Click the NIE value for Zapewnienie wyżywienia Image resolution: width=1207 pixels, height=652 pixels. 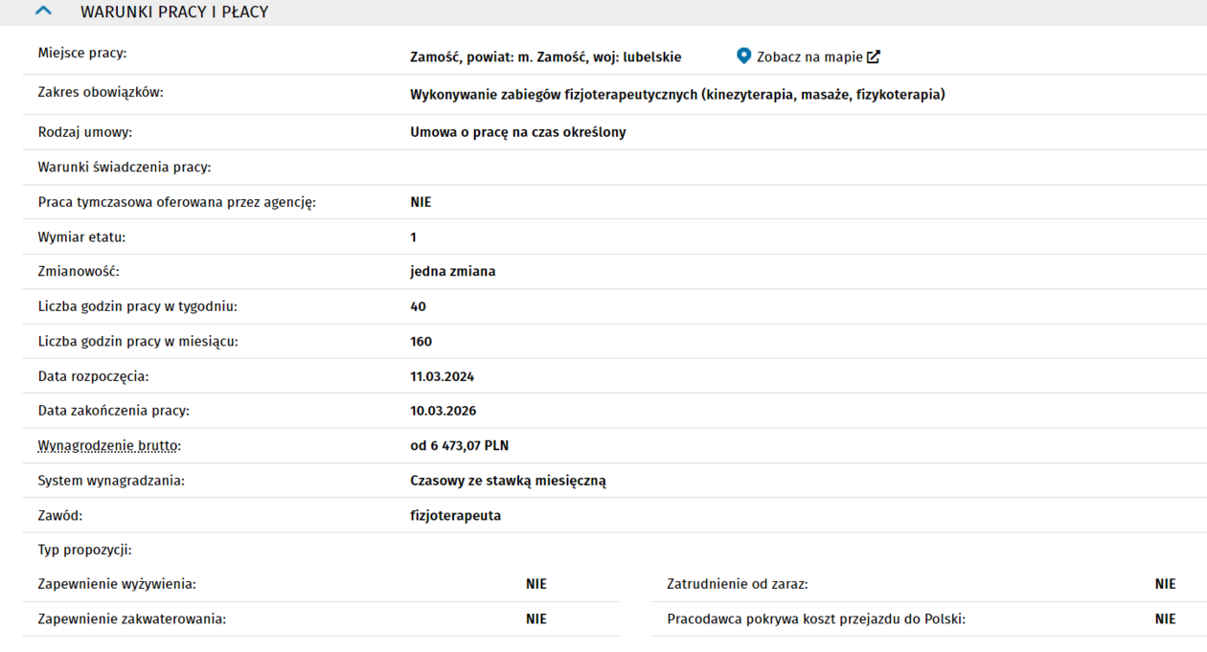click(x=535, y=583)
